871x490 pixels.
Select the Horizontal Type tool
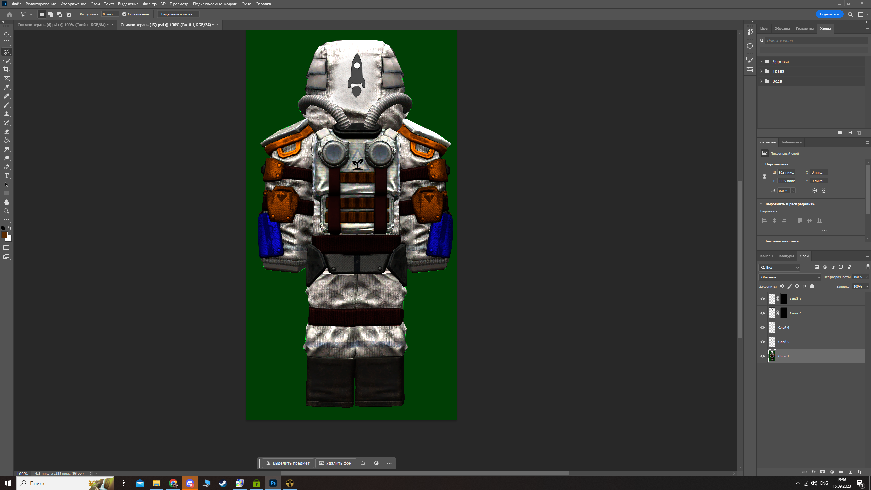(6, 176)
